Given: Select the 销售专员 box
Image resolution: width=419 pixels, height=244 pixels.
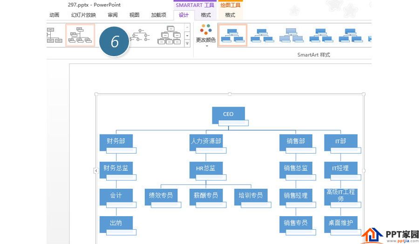Looking at the screenshot, I should (296, 225).
